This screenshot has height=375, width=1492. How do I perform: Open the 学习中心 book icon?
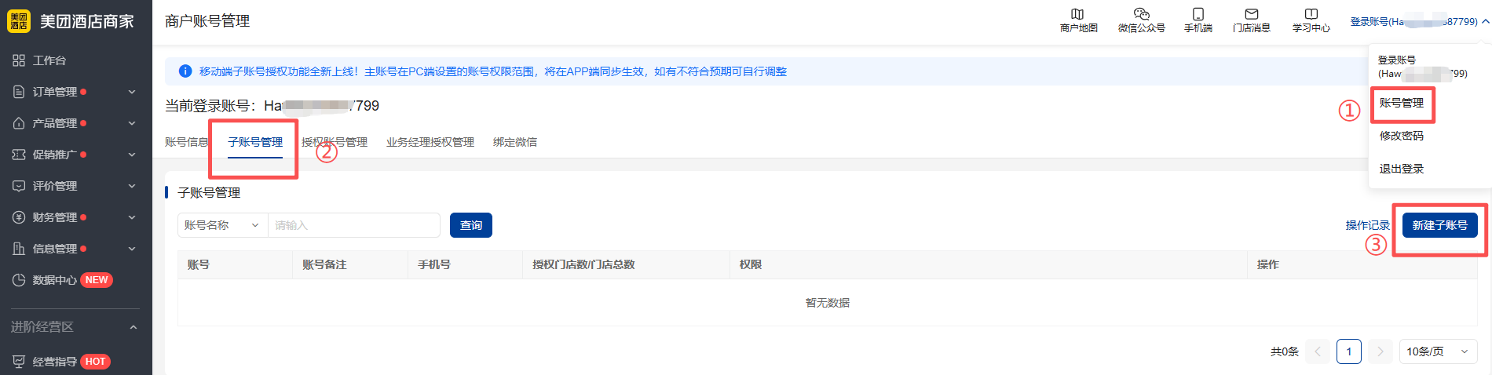tap(1311, 14)
